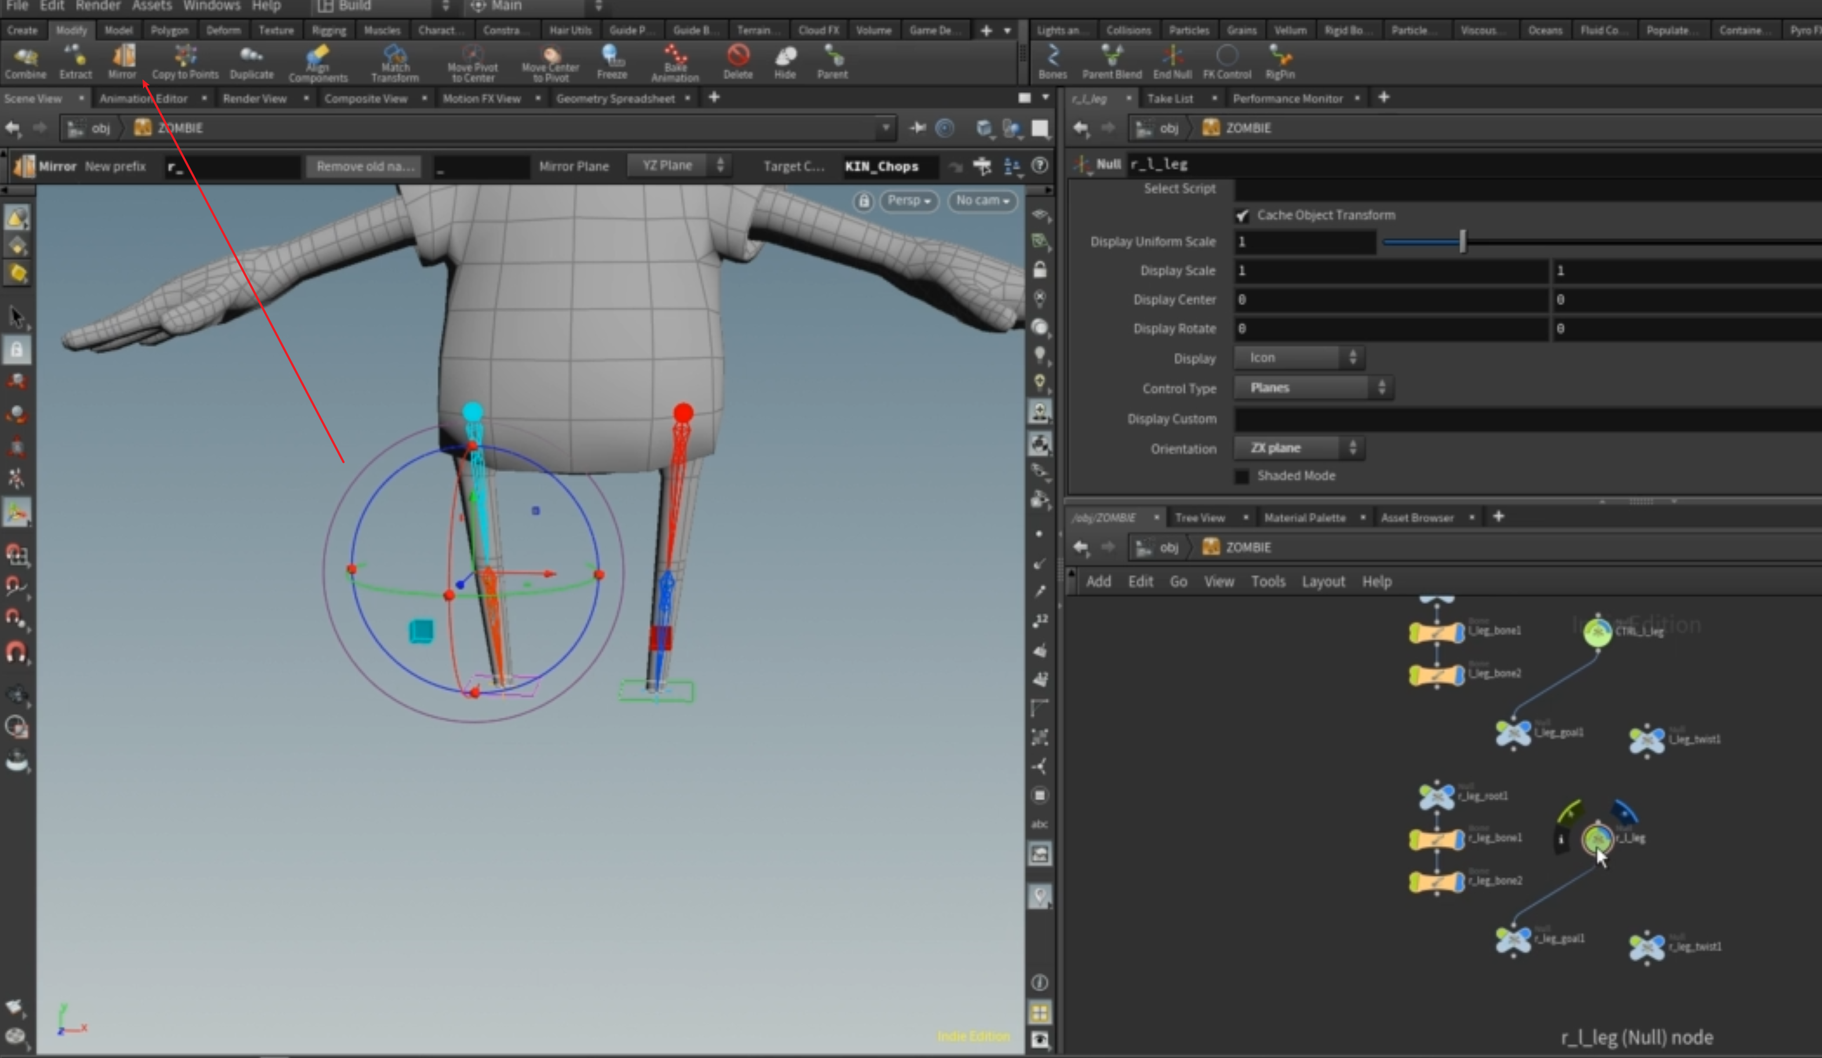Click the CTRL_l_leg null node

[x=1597, y=632]
